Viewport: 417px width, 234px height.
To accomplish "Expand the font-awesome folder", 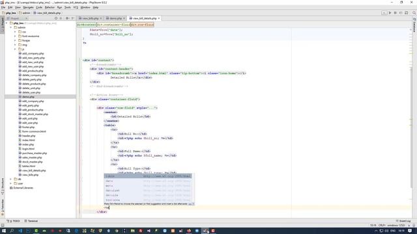I will (15, 36).
